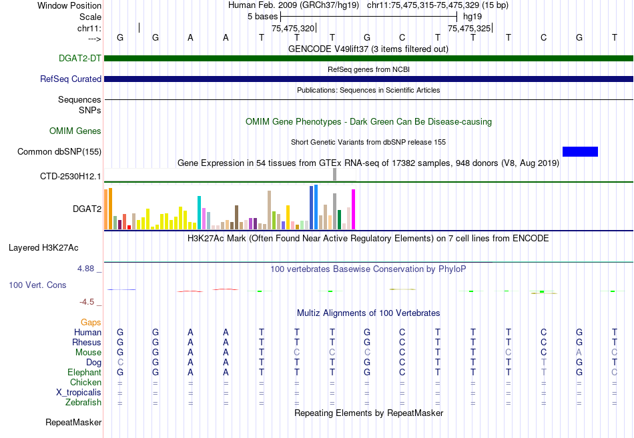Click the RefSeq Curated track label

click(70, 79)
